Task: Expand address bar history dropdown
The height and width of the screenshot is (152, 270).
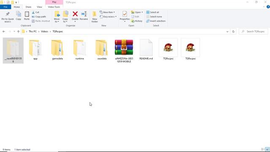Action: (x=227, y=32)
